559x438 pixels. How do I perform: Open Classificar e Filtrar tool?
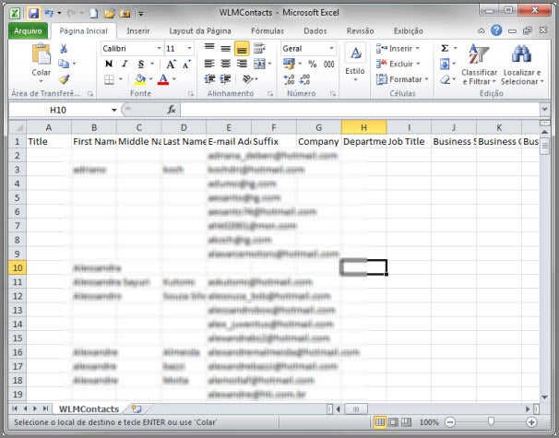coord(479,63)
